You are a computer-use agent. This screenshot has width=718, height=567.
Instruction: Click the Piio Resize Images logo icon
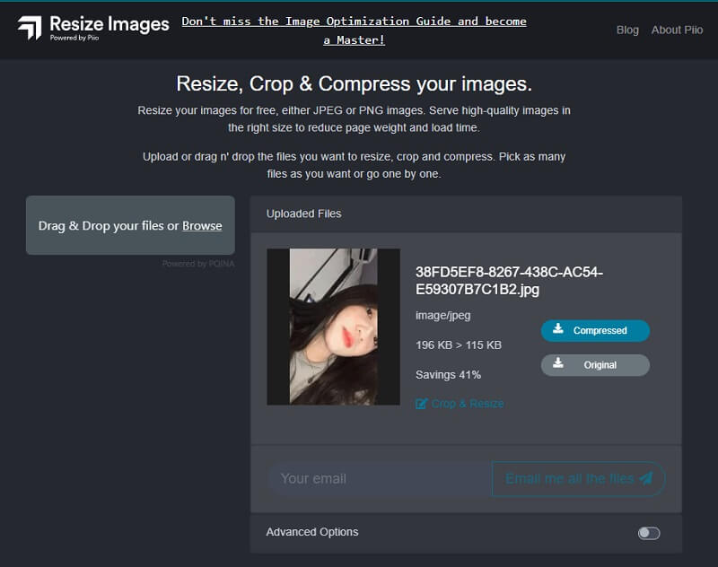(30, 25)
